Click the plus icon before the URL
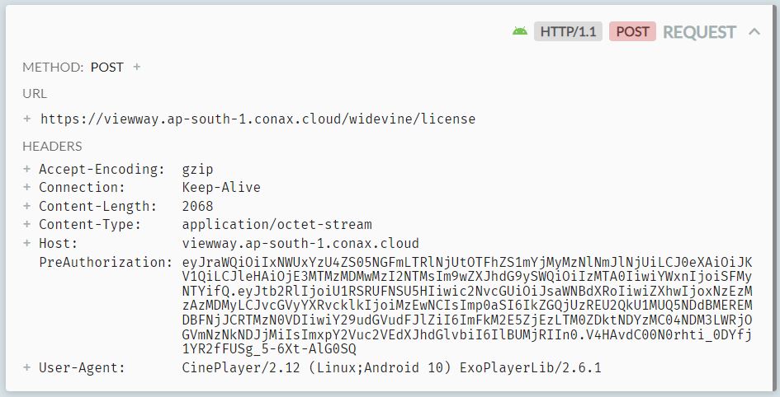The width and height of the screenshot is (780, 397). click(27, 119)
